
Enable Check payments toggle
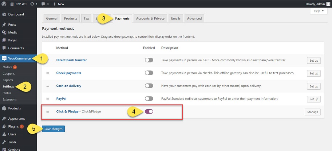149,73
